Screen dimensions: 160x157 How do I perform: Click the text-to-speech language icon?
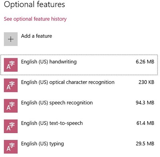click(x=11, y=126)
